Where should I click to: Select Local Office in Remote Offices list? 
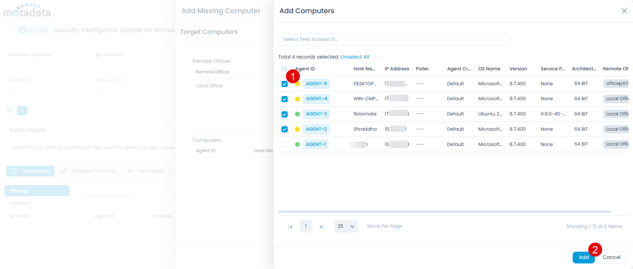pyautogui.click(x=209, y=86)
